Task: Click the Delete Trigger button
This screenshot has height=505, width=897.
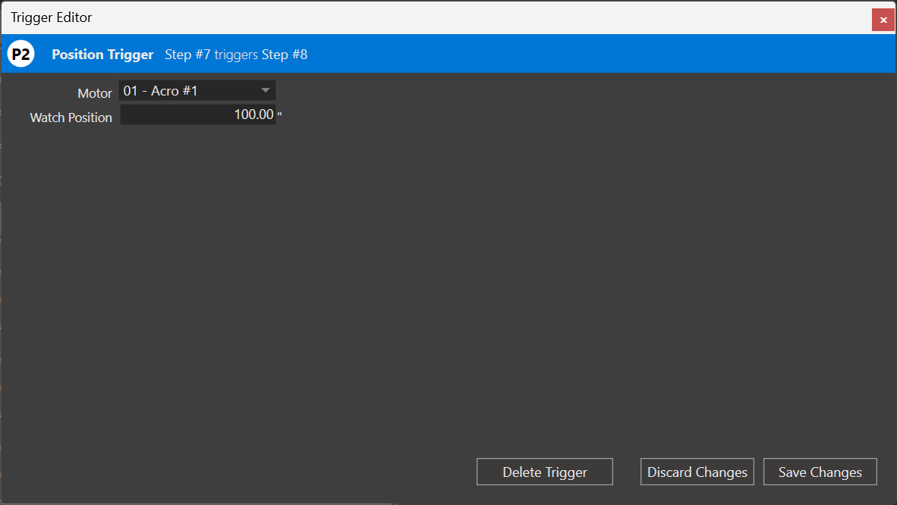Action: click(x=544, y=472)
